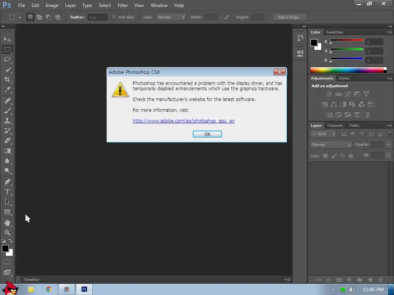Open the tool preset picker arrow

(20, 17)
